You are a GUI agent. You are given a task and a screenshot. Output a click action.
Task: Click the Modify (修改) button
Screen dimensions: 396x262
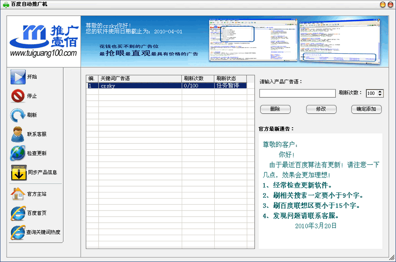click(x=321, y=109)
